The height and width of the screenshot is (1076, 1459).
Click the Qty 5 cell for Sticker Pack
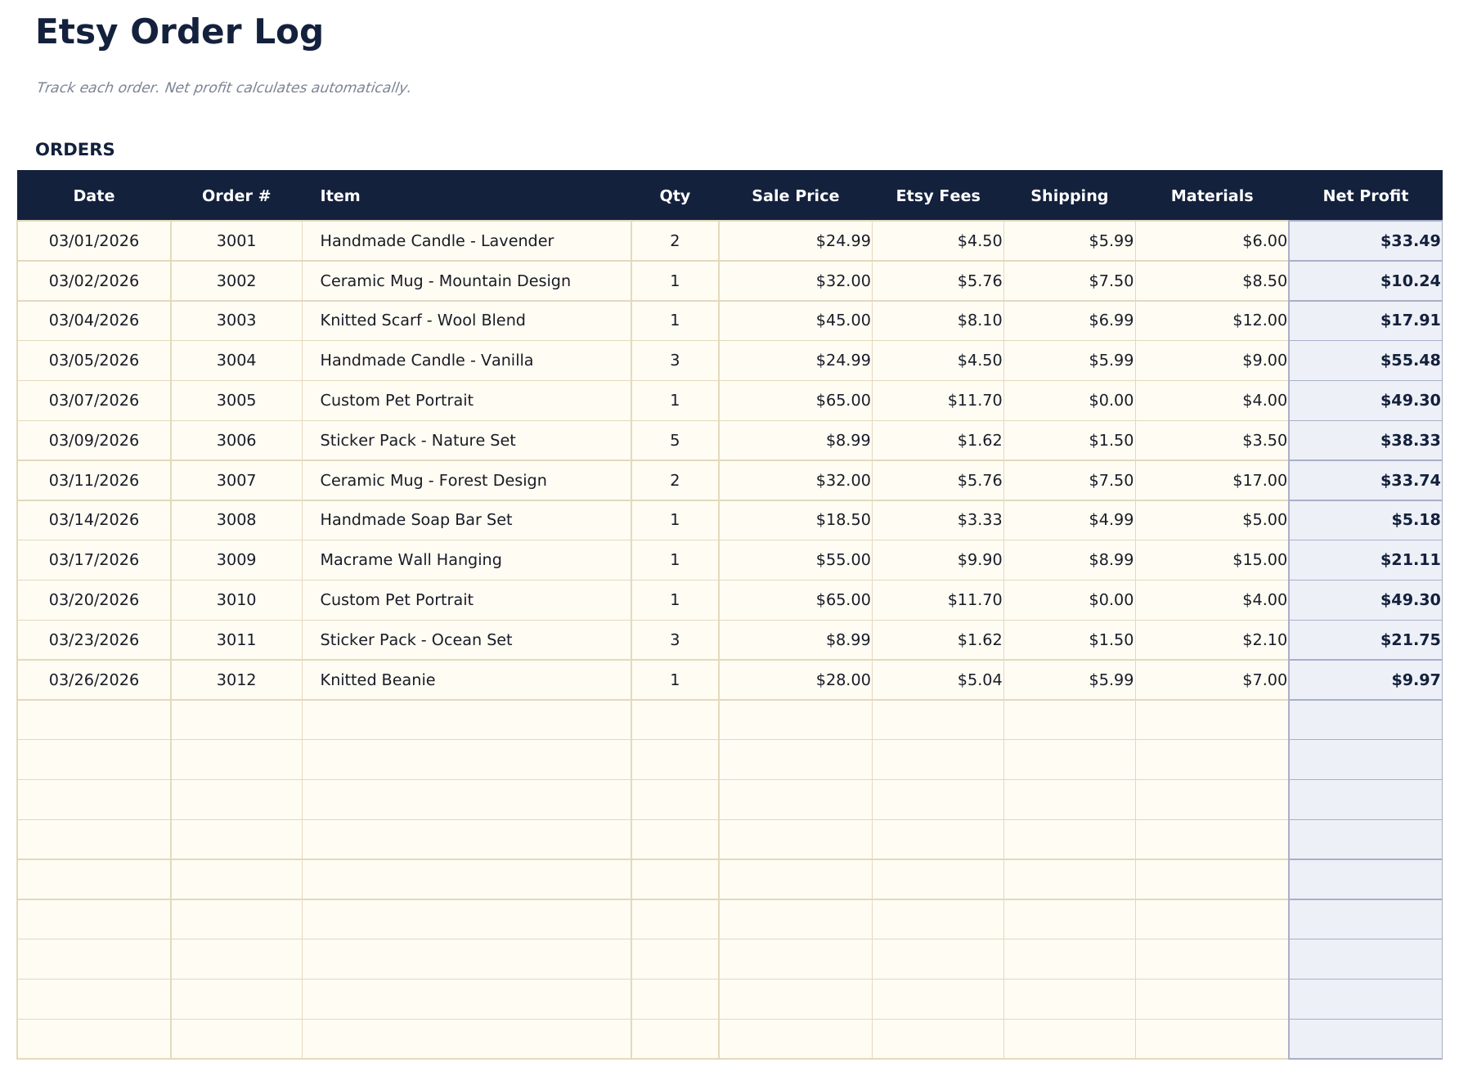[675, 440]
